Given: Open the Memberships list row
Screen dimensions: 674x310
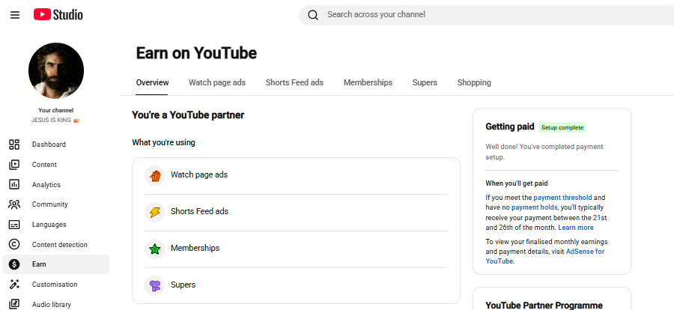Looking at the screenshot, I should [x=296, y=249].
